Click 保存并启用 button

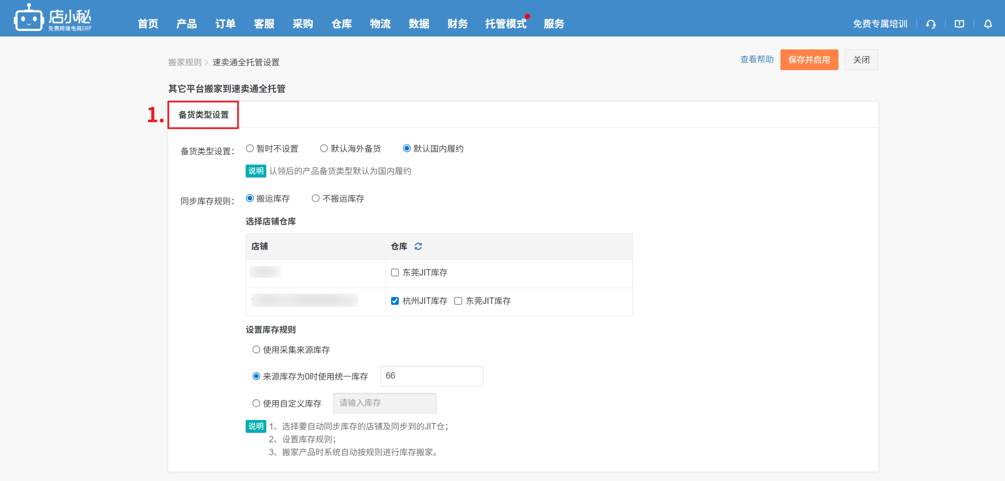809,60
